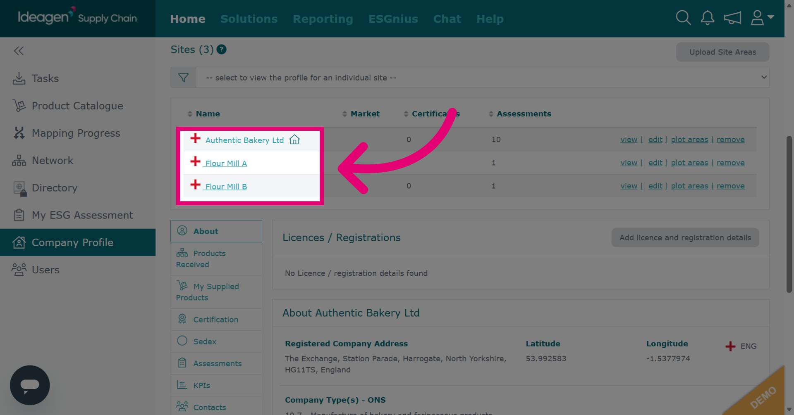Edit the Flour Mill B row

(655, 186)
